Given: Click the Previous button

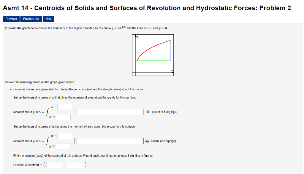Looking at the screenshot, I should click(11, 19).
